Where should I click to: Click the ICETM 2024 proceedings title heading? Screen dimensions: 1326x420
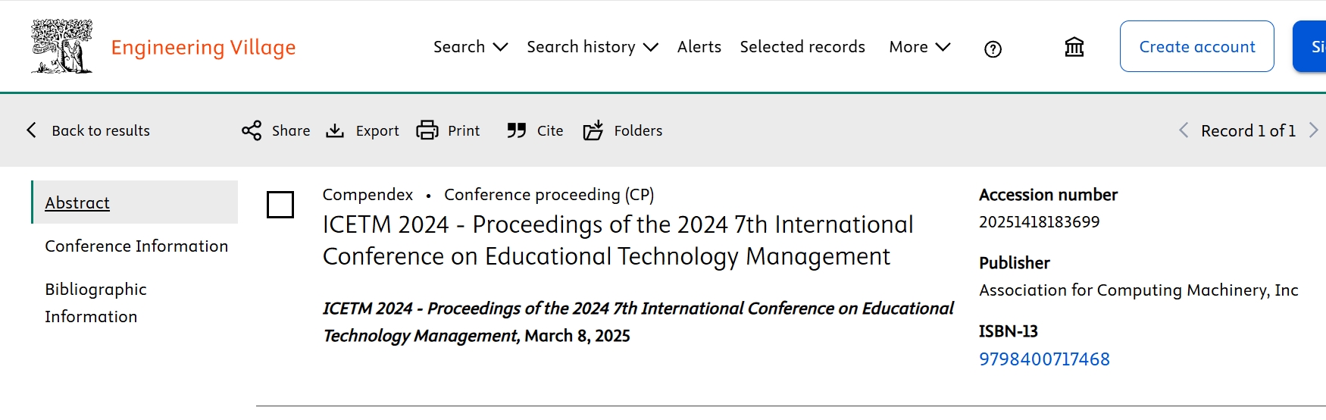tap(618, 240)
